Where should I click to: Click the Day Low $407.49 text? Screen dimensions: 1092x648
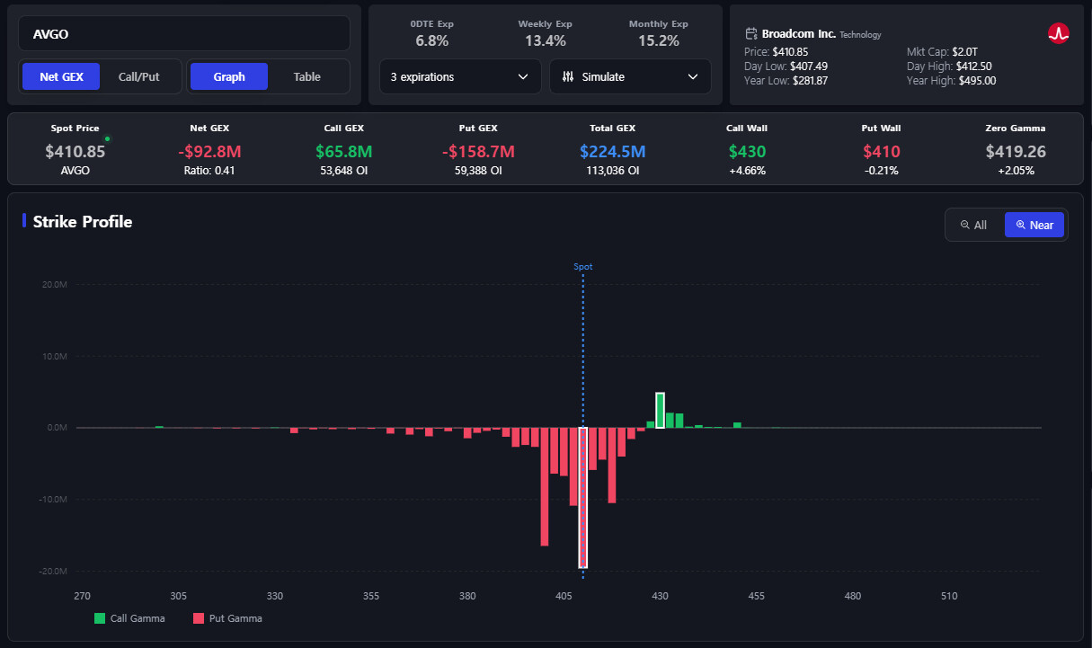pos(786,67)
